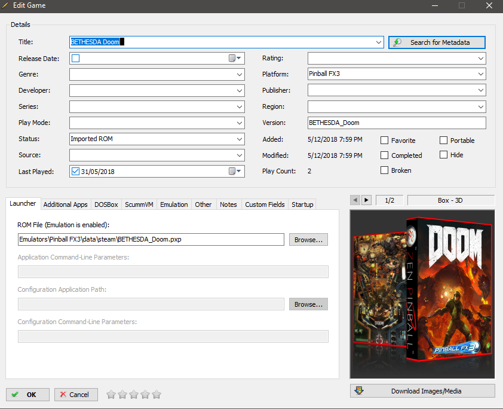Click the download arrow icon for images
The image size is (503, 409).
359,390
